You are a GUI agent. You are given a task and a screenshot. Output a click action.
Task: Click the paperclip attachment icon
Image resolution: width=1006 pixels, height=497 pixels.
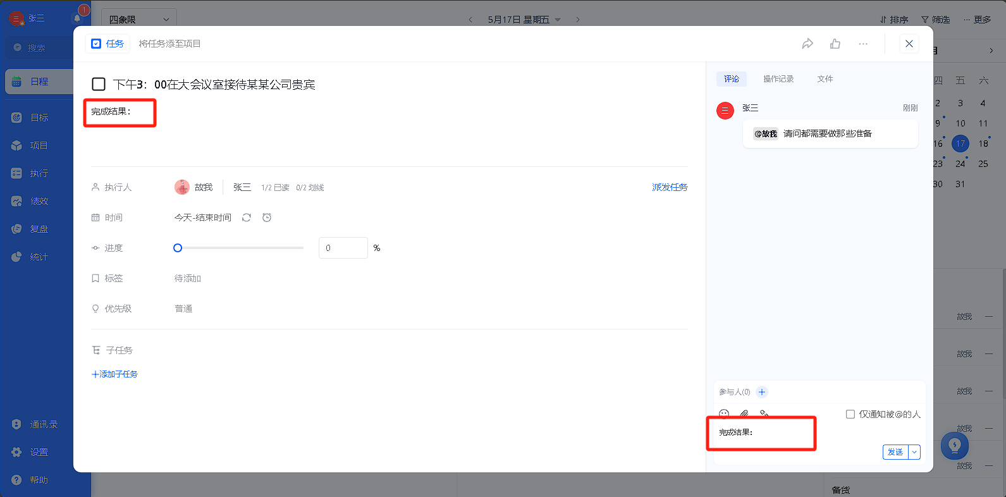pos(744,414)
